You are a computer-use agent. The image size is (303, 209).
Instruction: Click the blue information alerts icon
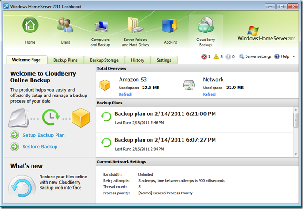coord(228,56)
